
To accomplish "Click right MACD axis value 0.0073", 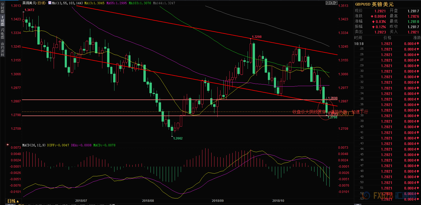I will 343,148.
